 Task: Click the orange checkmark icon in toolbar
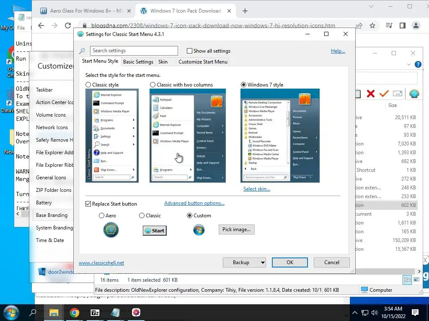(384, 94)
